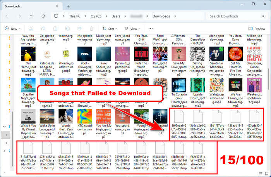Screen dimensions: 271x177
Task: Open the See more three-dots menu
Action: (x=151, y=29)
